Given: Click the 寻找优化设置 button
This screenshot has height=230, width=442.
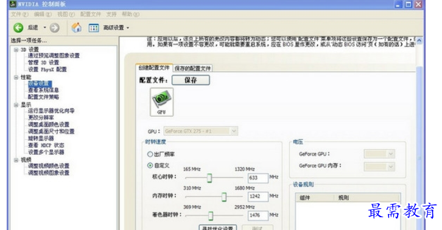Looking at the screenshot, I should pos(217,227).
